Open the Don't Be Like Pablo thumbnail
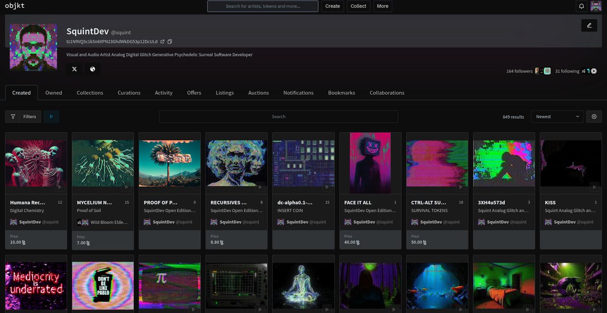This screenshot has height=313, width=607. (103, 286)
